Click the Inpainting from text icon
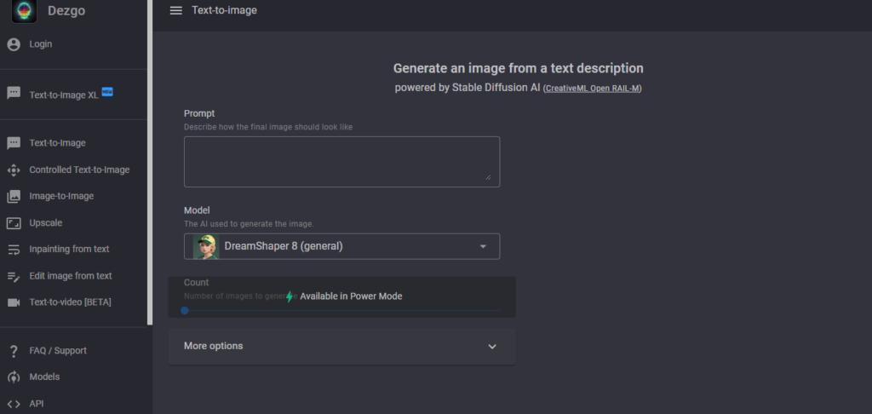Screen dimensions: 872x414 (x=14, y=250)
